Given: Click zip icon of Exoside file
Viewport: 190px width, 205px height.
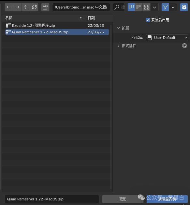Looking at the screenshot, I should [8, 25].
